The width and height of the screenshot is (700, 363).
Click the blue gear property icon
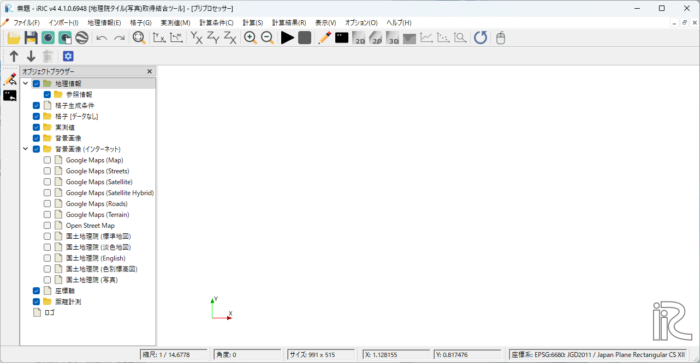tap(68, 56)
